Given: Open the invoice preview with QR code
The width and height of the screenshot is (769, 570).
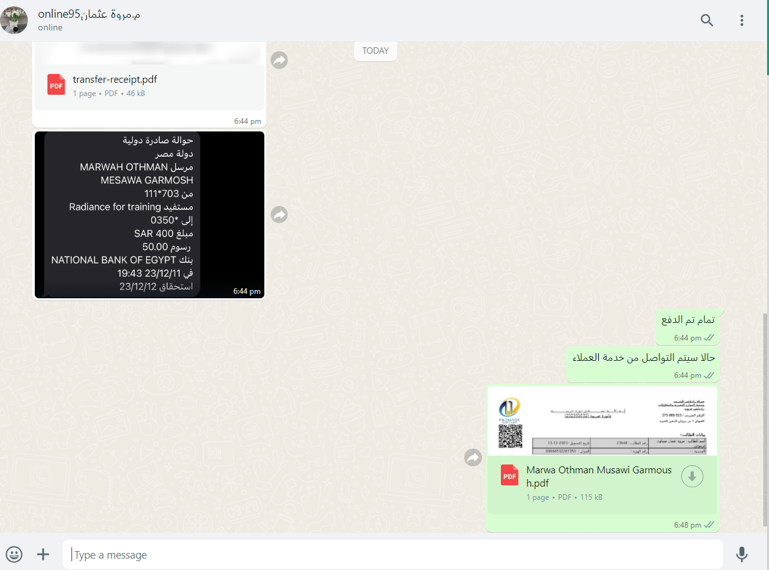Looking at the screenshot, I should point(602,421).
